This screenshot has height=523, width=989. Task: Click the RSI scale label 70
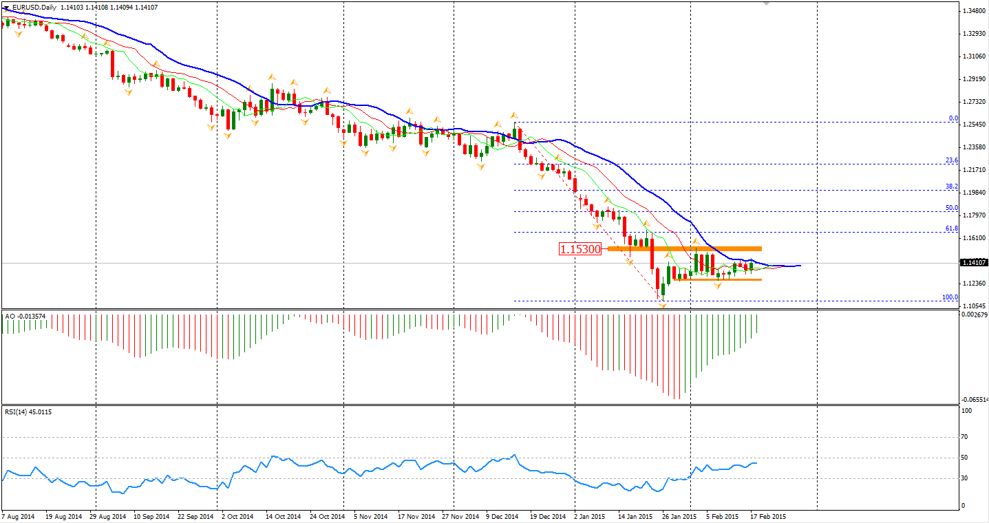(965, 437)
